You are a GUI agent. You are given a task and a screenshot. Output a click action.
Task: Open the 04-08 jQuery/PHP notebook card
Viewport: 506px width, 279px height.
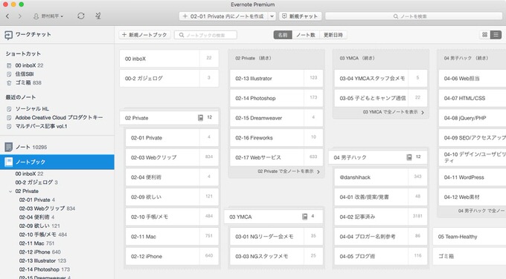pos(473,118)
